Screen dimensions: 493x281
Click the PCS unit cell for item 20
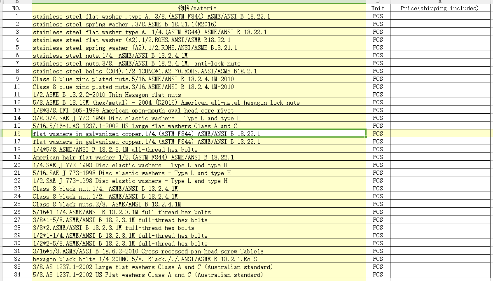378,165
